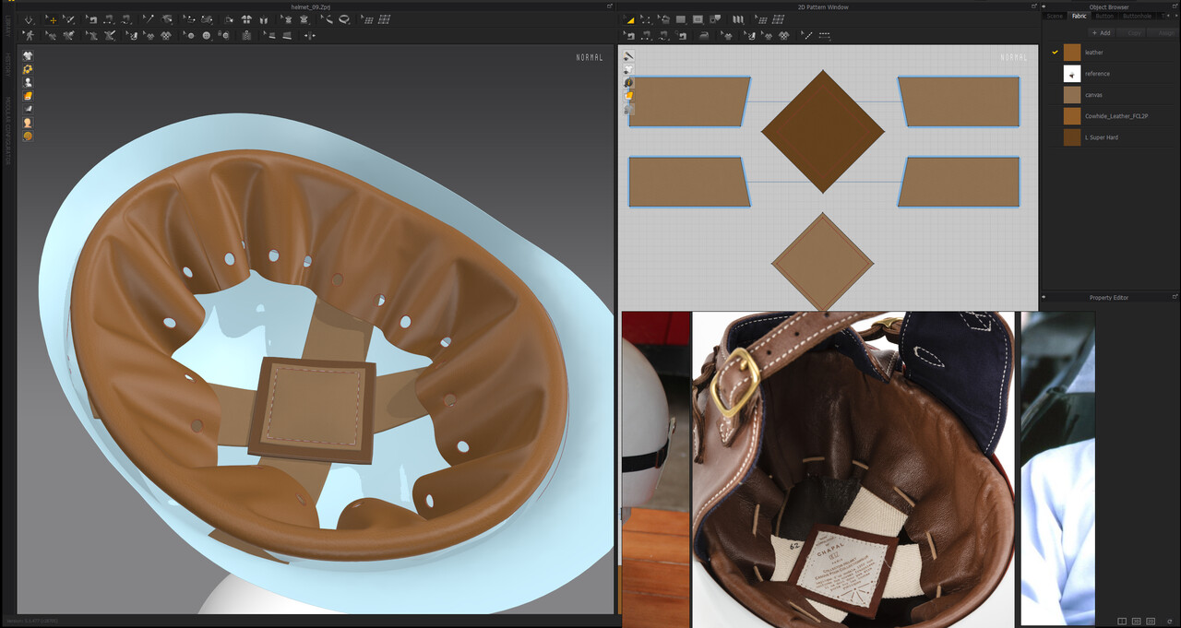Undock the 2D Pattern Window

point(1034,6)
